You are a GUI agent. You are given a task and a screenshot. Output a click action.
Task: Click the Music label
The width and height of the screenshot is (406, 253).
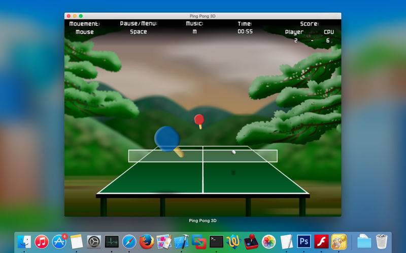(x=194, y=23)
